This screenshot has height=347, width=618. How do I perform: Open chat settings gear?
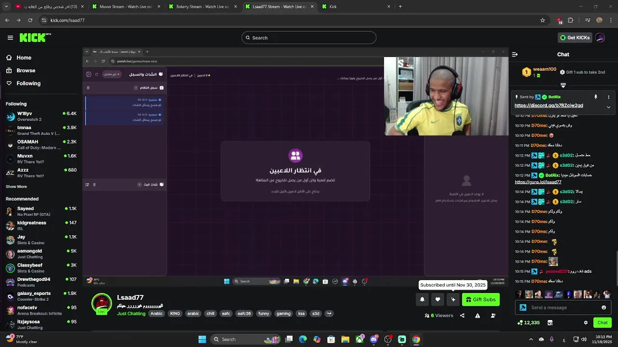pyautogui.click(x=586, y=322)
